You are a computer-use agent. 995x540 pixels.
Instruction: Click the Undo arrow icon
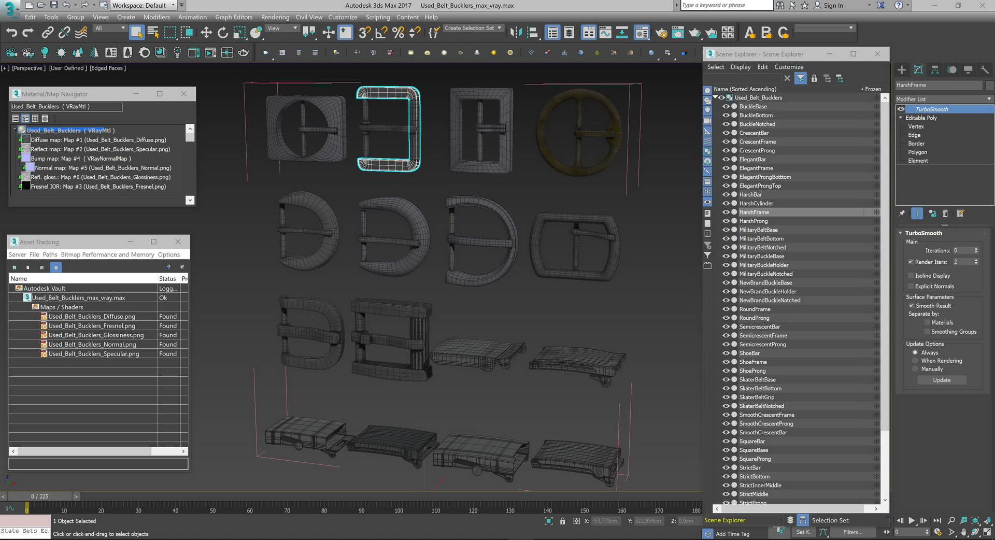[x=11, y=33]
